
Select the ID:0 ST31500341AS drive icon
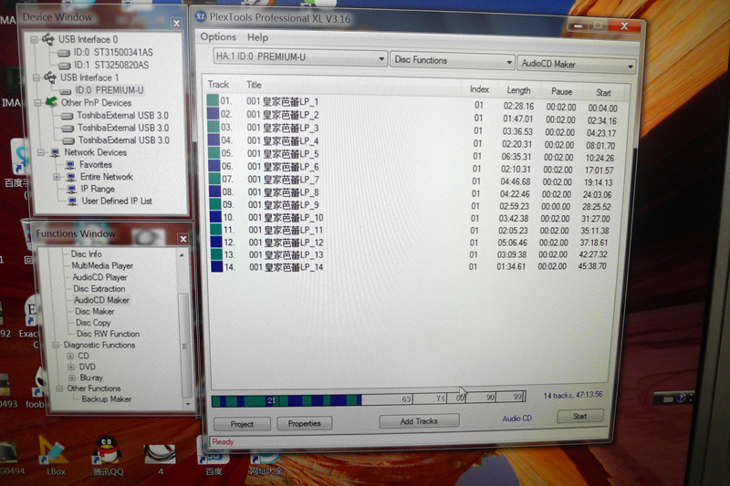[x=63, y=53]
